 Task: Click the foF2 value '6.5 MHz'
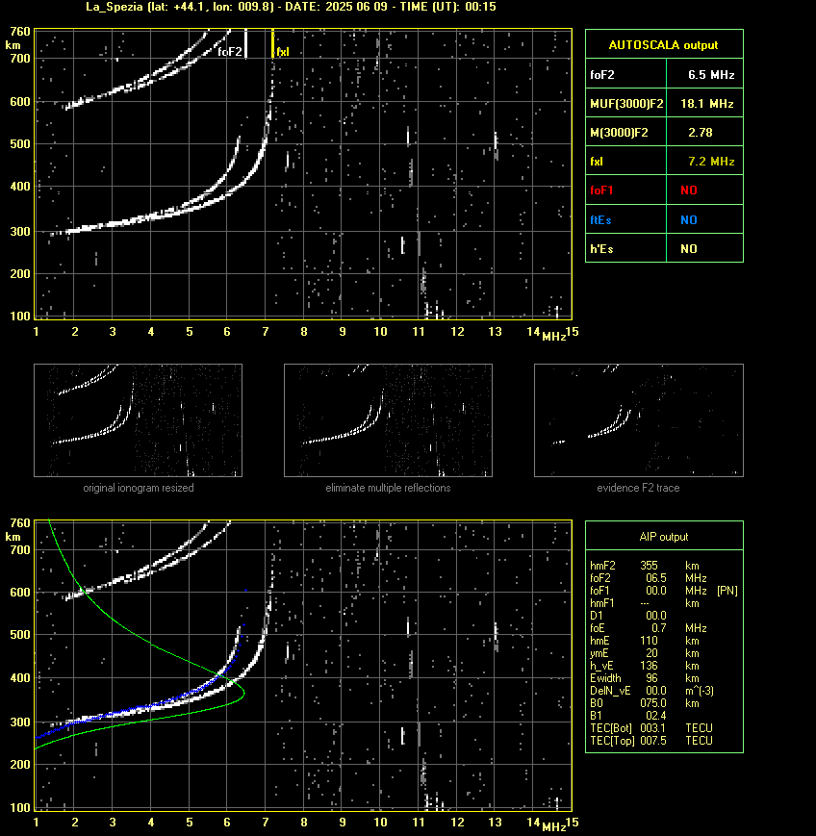pyautogui.click(x=711, y=75)
